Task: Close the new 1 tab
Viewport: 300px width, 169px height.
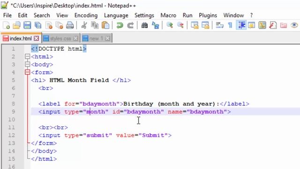Action: tap(108, 38)
